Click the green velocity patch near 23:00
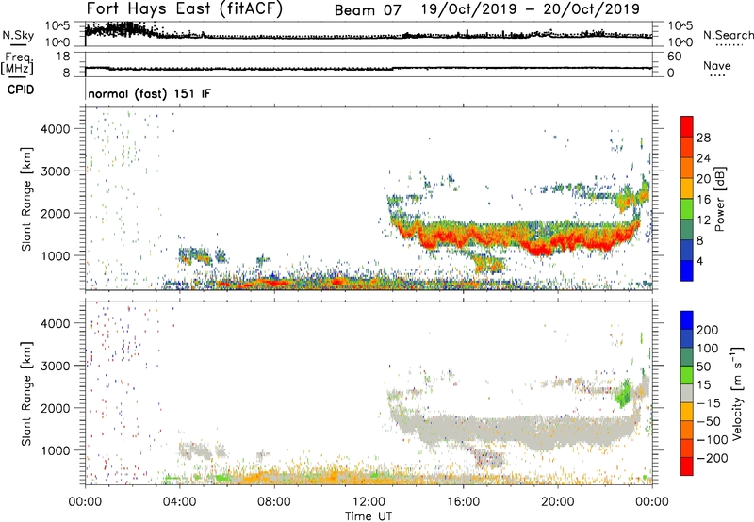754x522 pixels. (623, 393)
